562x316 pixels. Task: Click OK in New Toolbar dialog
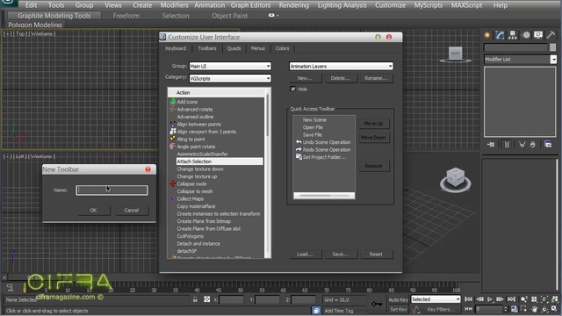point(94,211)
